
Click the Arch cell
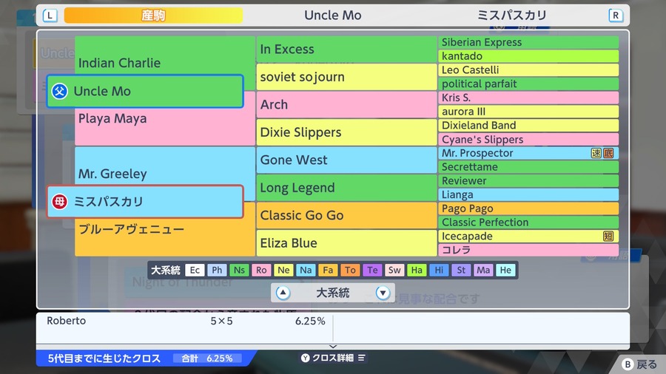coord(346,104)
